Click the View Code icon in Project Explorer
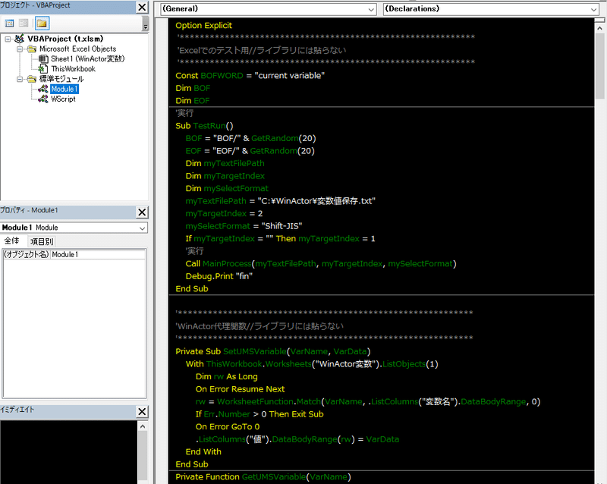Screen dimensions: 607x484 (10, 23)
